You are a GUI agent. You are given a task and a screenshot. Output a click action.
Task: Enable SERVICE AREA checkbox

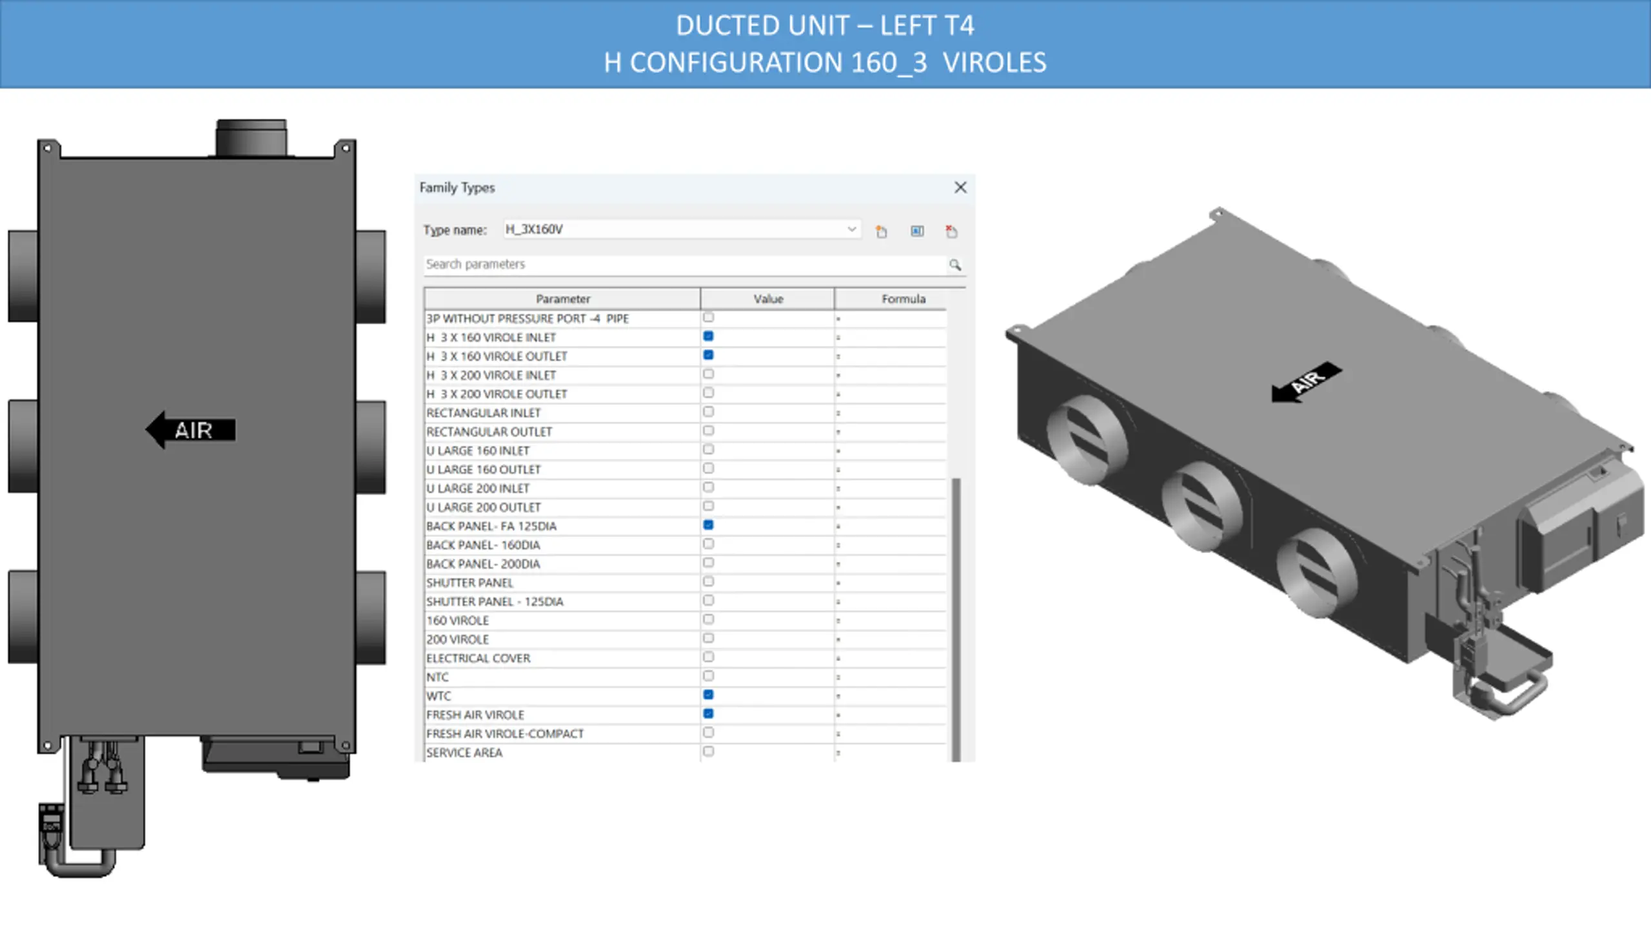tap(708, 751)
